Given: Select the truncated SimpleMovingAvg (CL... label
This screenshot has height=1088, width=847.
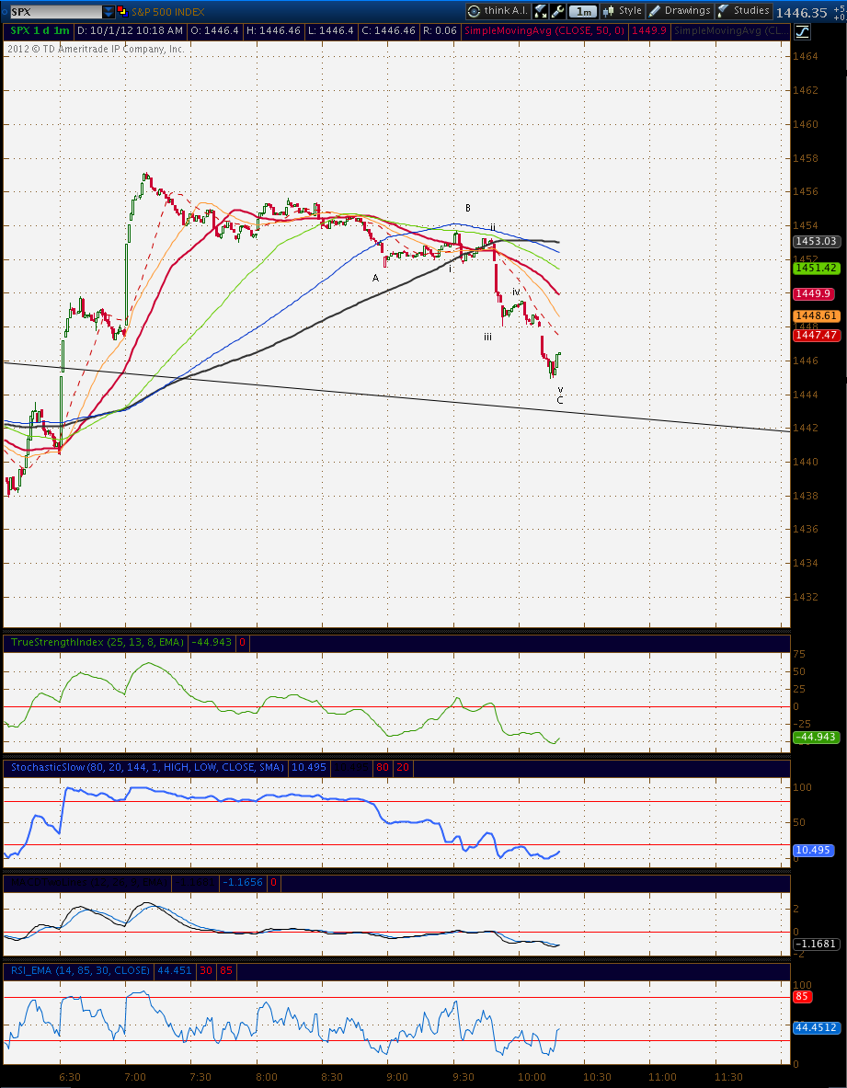Looking at the screenshot, I should pos(730,30).
